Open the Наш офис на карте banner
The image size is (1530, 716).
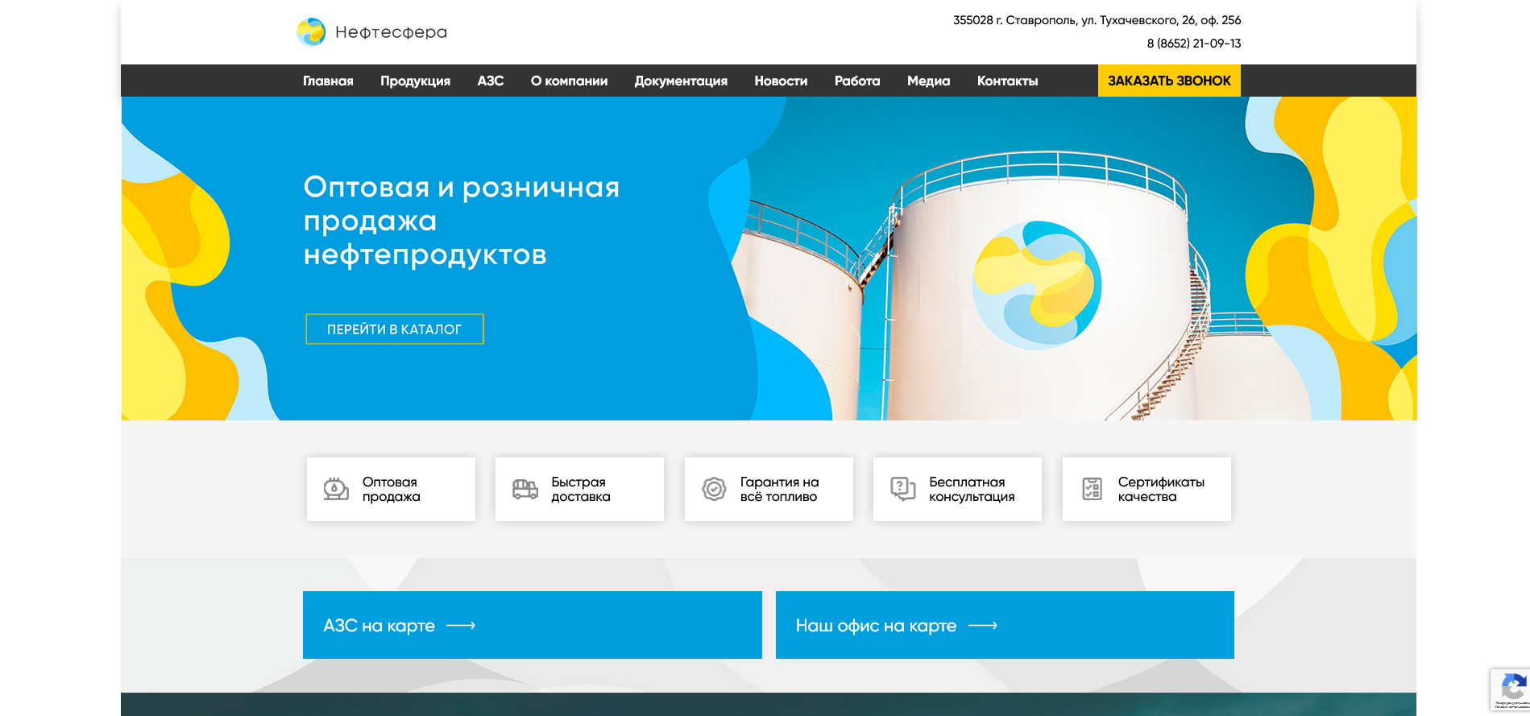point(1005,625)
